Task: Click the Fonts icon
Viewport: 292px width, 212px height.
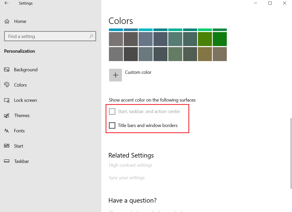Action: coord(6,131)
